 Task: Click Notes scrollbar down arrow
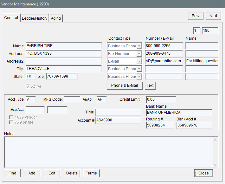215,165
